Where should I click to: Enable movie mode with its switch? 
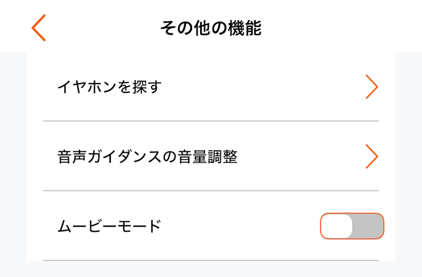[x=352, y=226]
